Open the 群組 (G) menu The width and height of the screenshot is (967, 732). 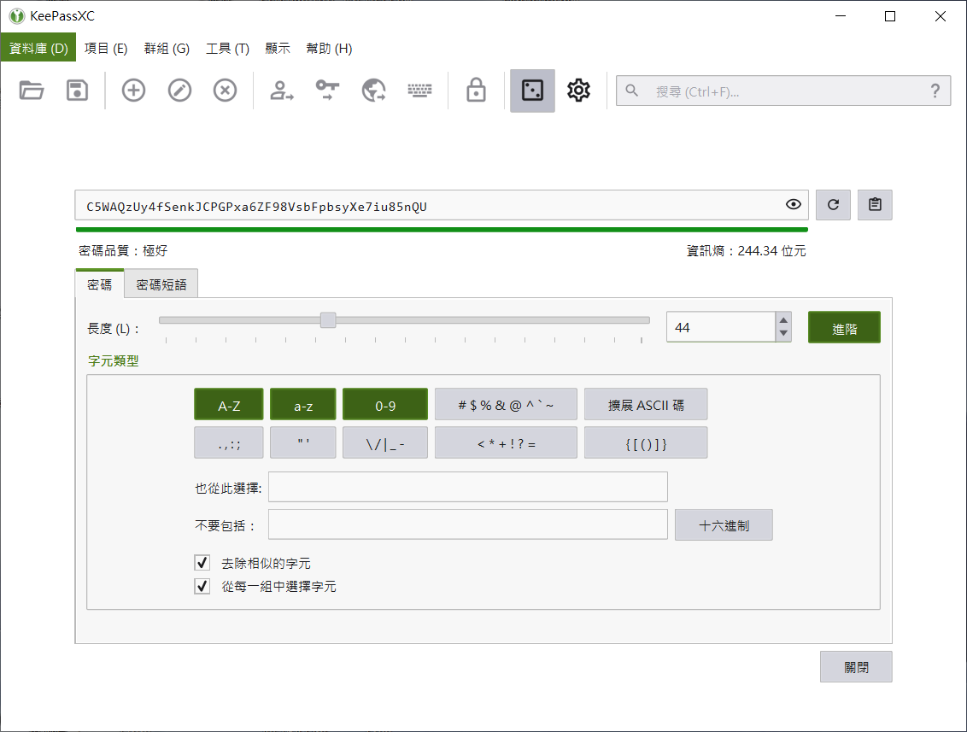(167, 48)
